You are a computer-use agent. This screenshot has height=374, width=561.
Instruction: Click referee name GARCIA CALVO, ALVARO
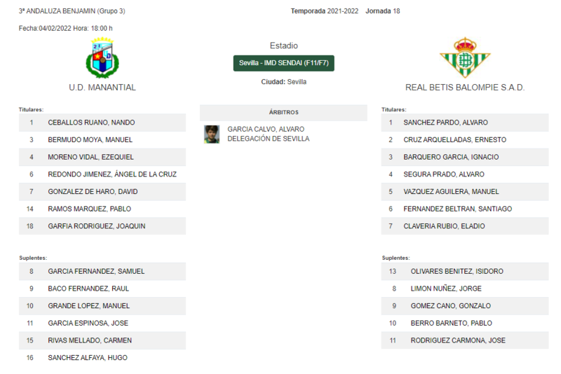[x=266, y=130]
